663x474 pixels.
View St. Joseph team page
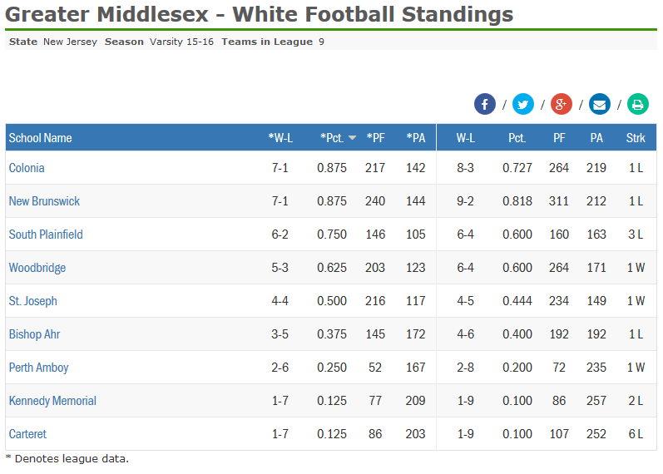click(x=33, y=301)
